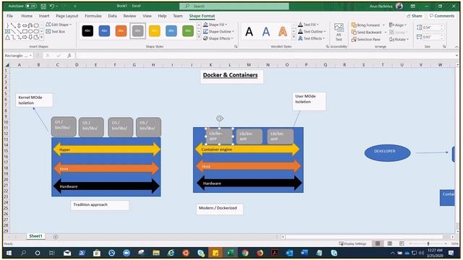Toggle the AutoSave switch
Screen dimensions: 463x260
(x=30, y=6)
